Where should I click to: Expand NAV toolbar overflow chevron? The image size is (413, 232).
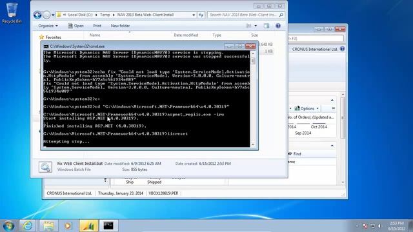coord(333,108)
